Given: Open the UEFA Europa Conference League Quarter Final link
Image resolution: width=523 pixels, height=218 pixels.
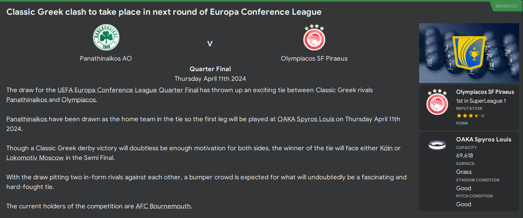Looking at the screenshot, I should tap(128, 90).
